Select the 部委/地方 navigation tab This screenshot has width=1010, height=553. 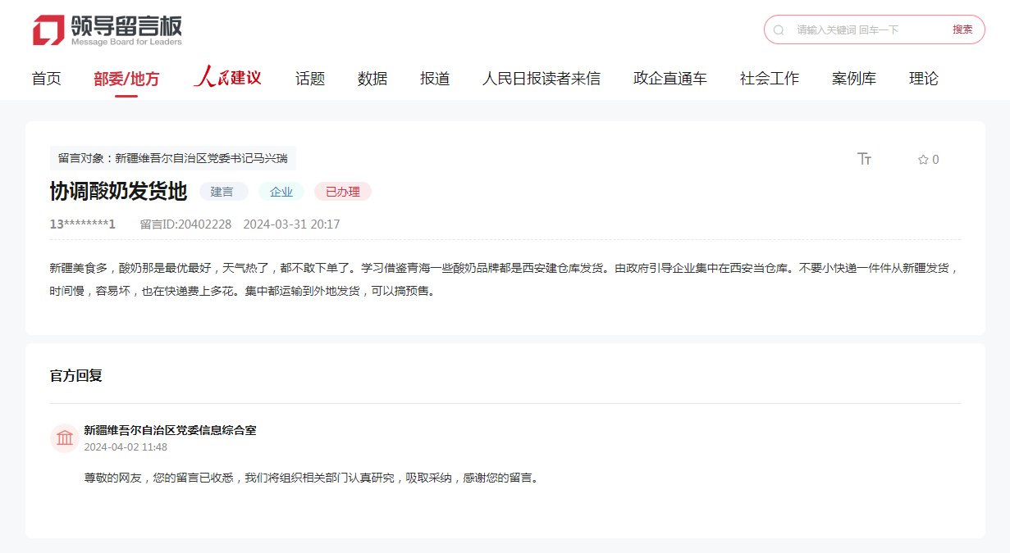coord(126,79)
